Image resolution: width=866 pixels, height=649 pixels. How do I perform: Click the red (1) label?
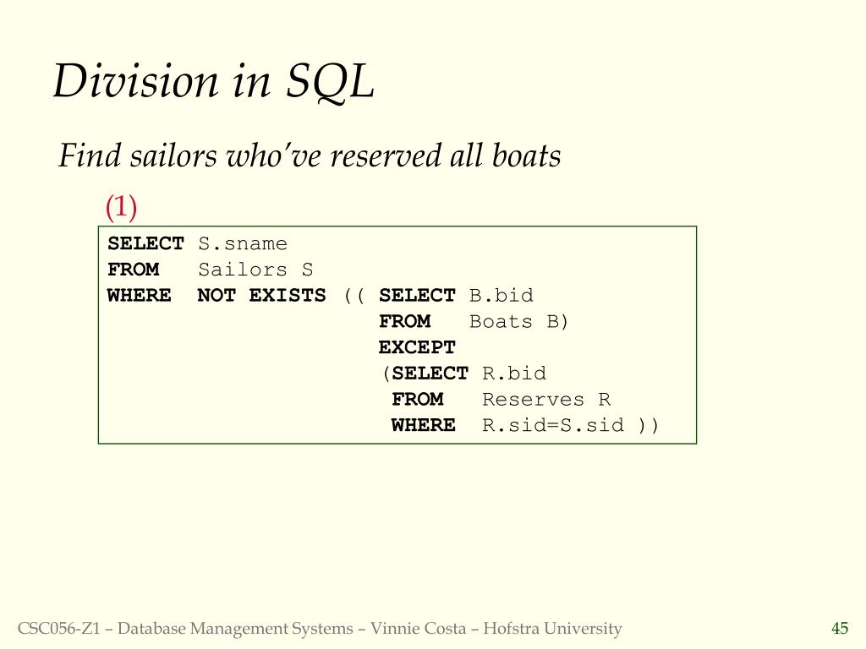[121, 207]
